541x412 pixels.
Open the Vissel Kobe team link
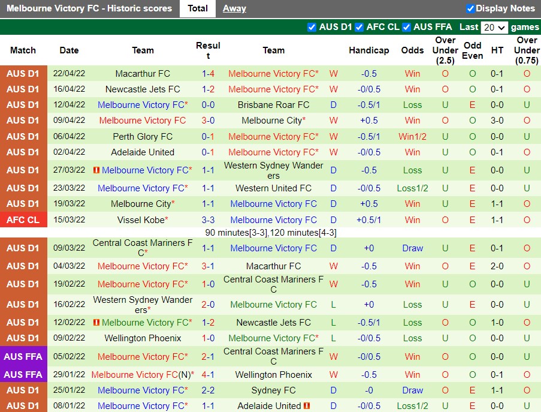[x=141, y=220]
